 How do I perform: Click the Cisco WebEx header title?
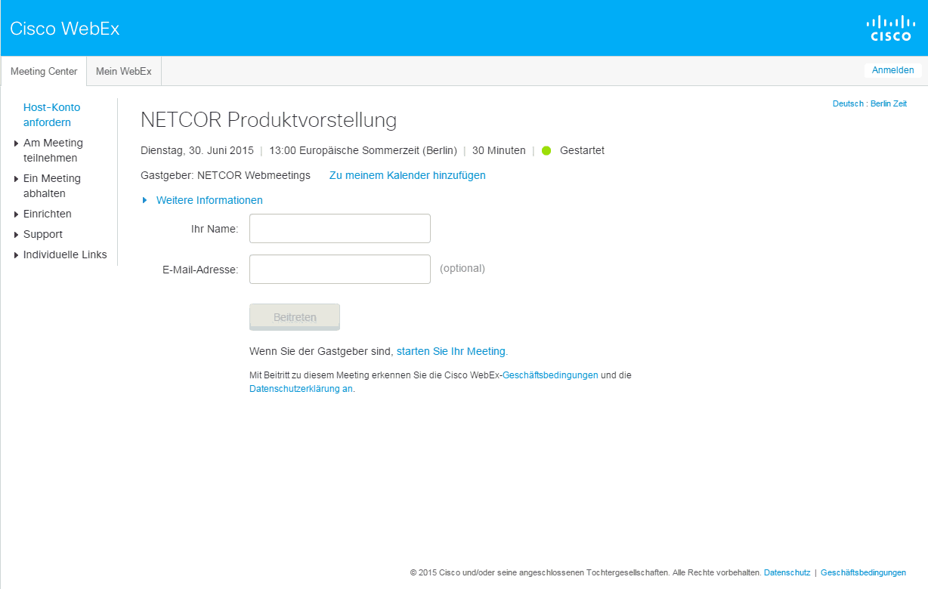(x=65, y=29)
